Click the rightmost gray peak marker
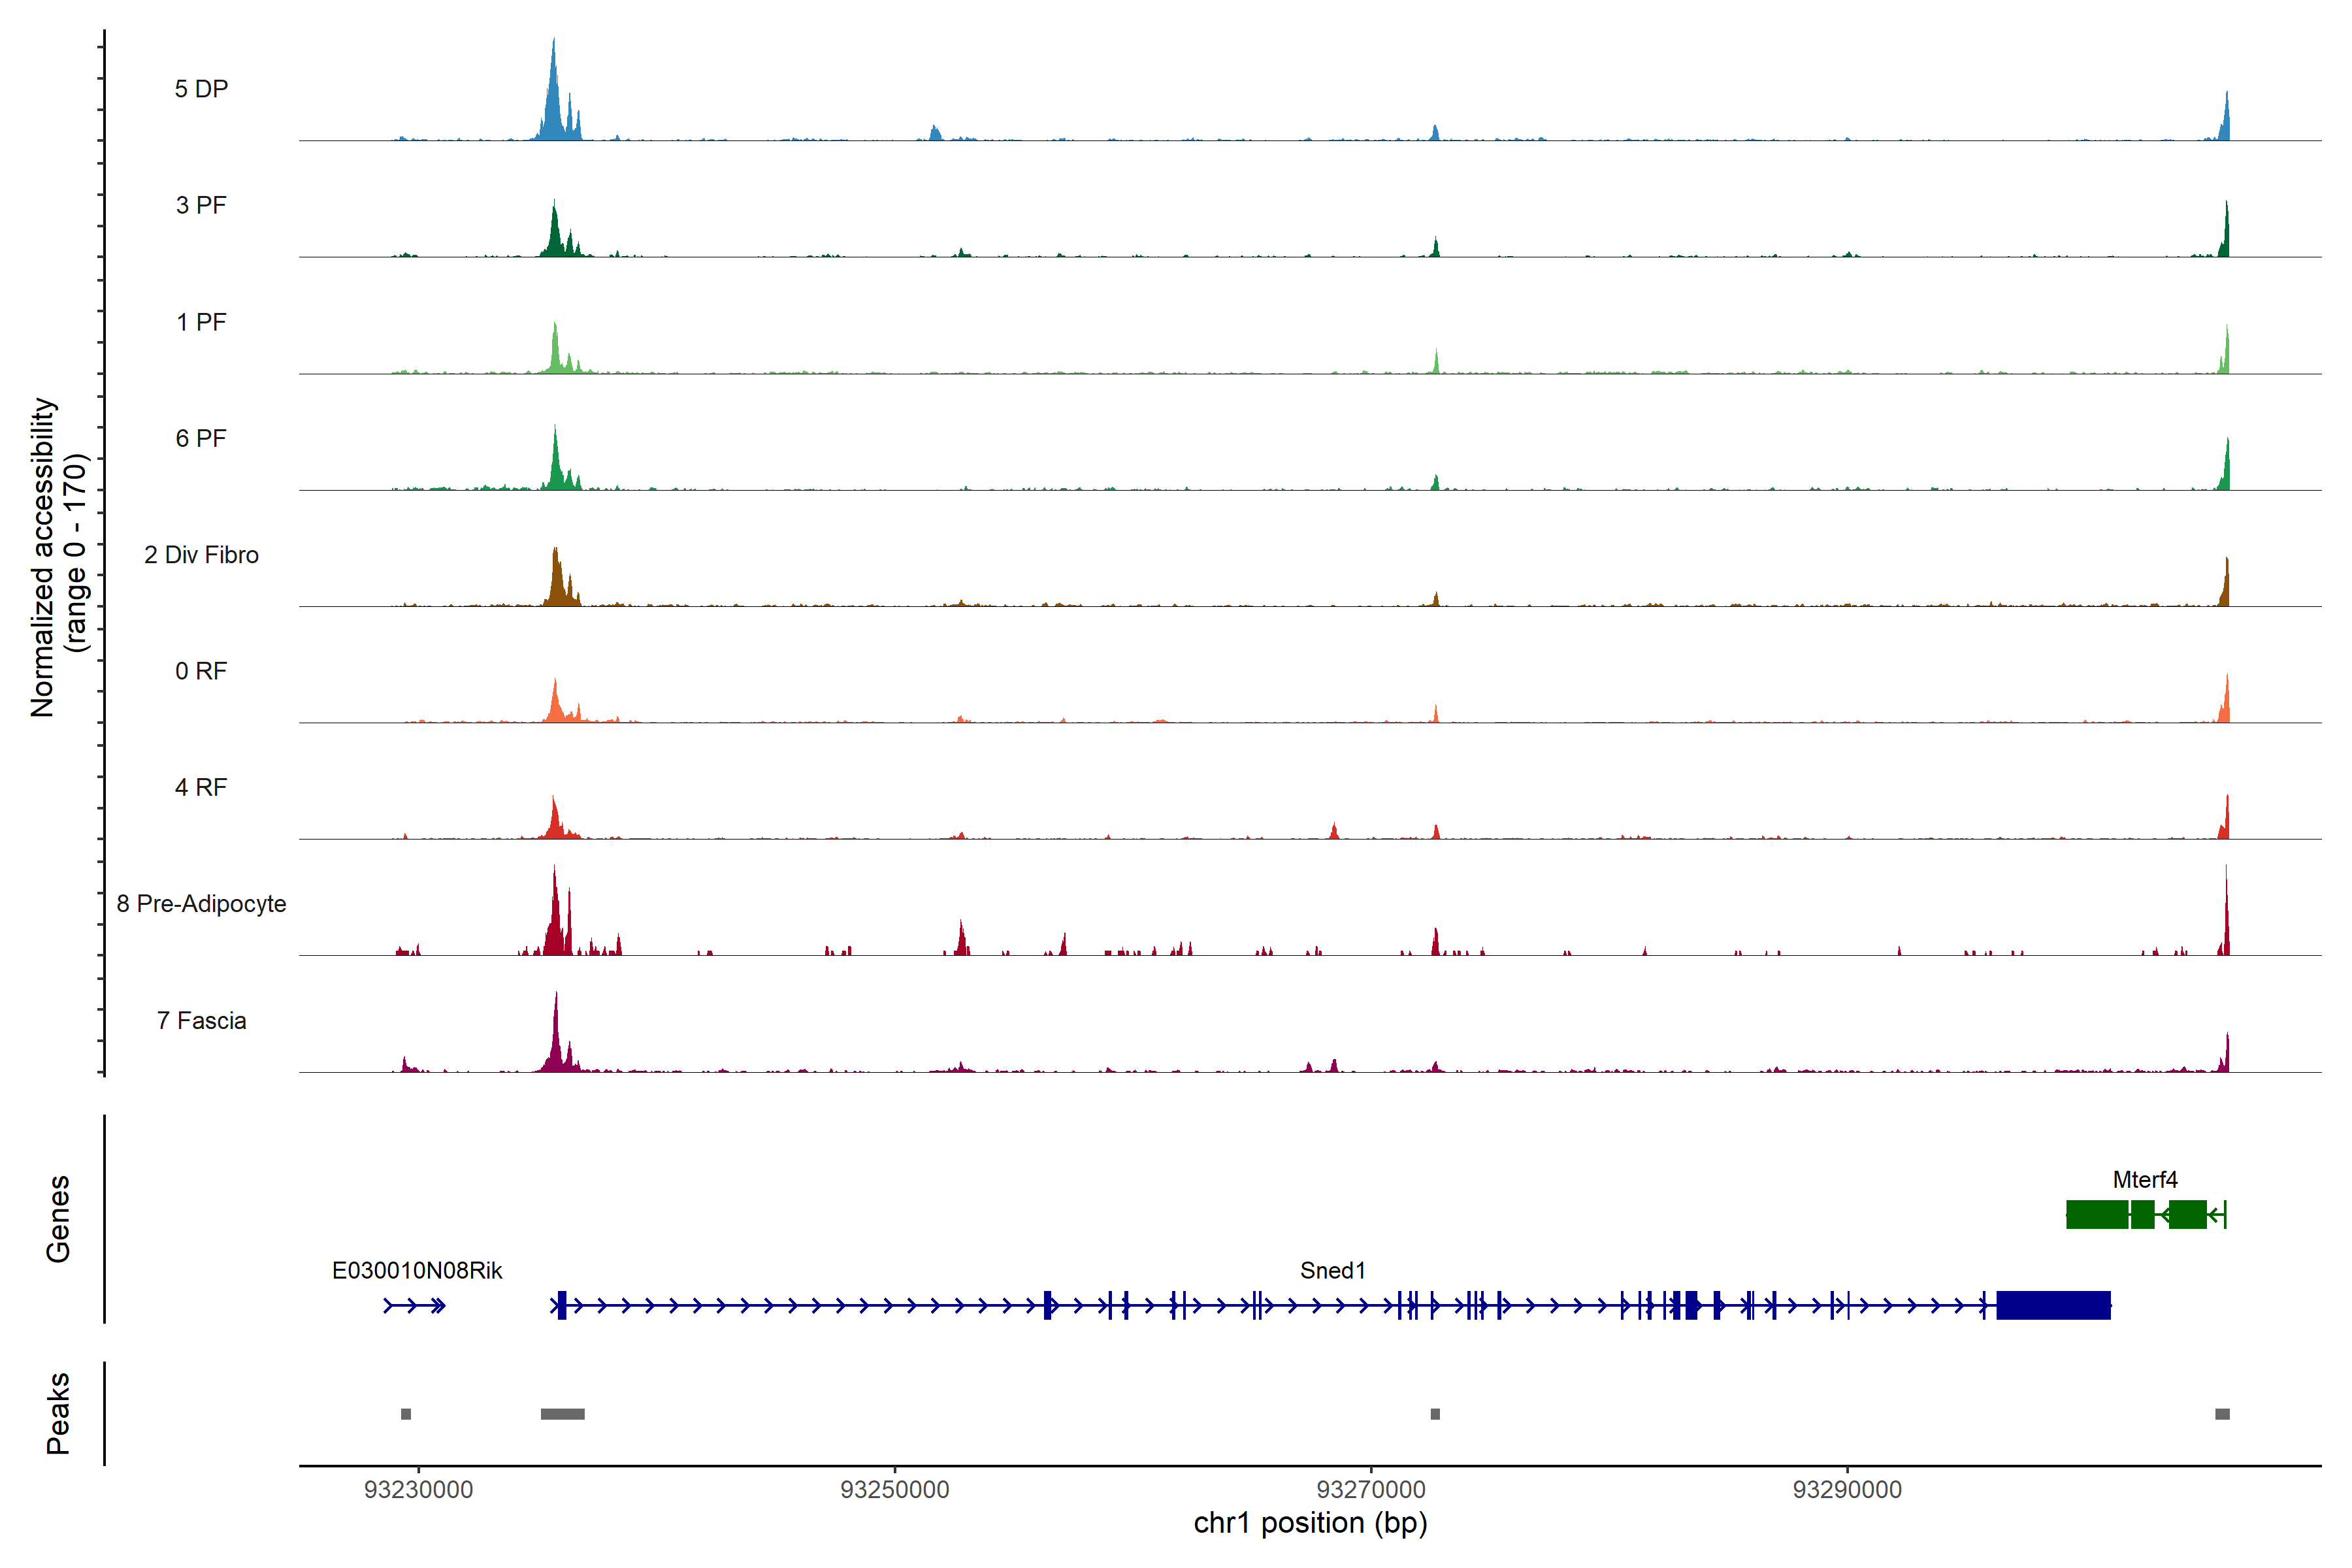This screenshot has height=1568, width=2352. point(2222,1414)
